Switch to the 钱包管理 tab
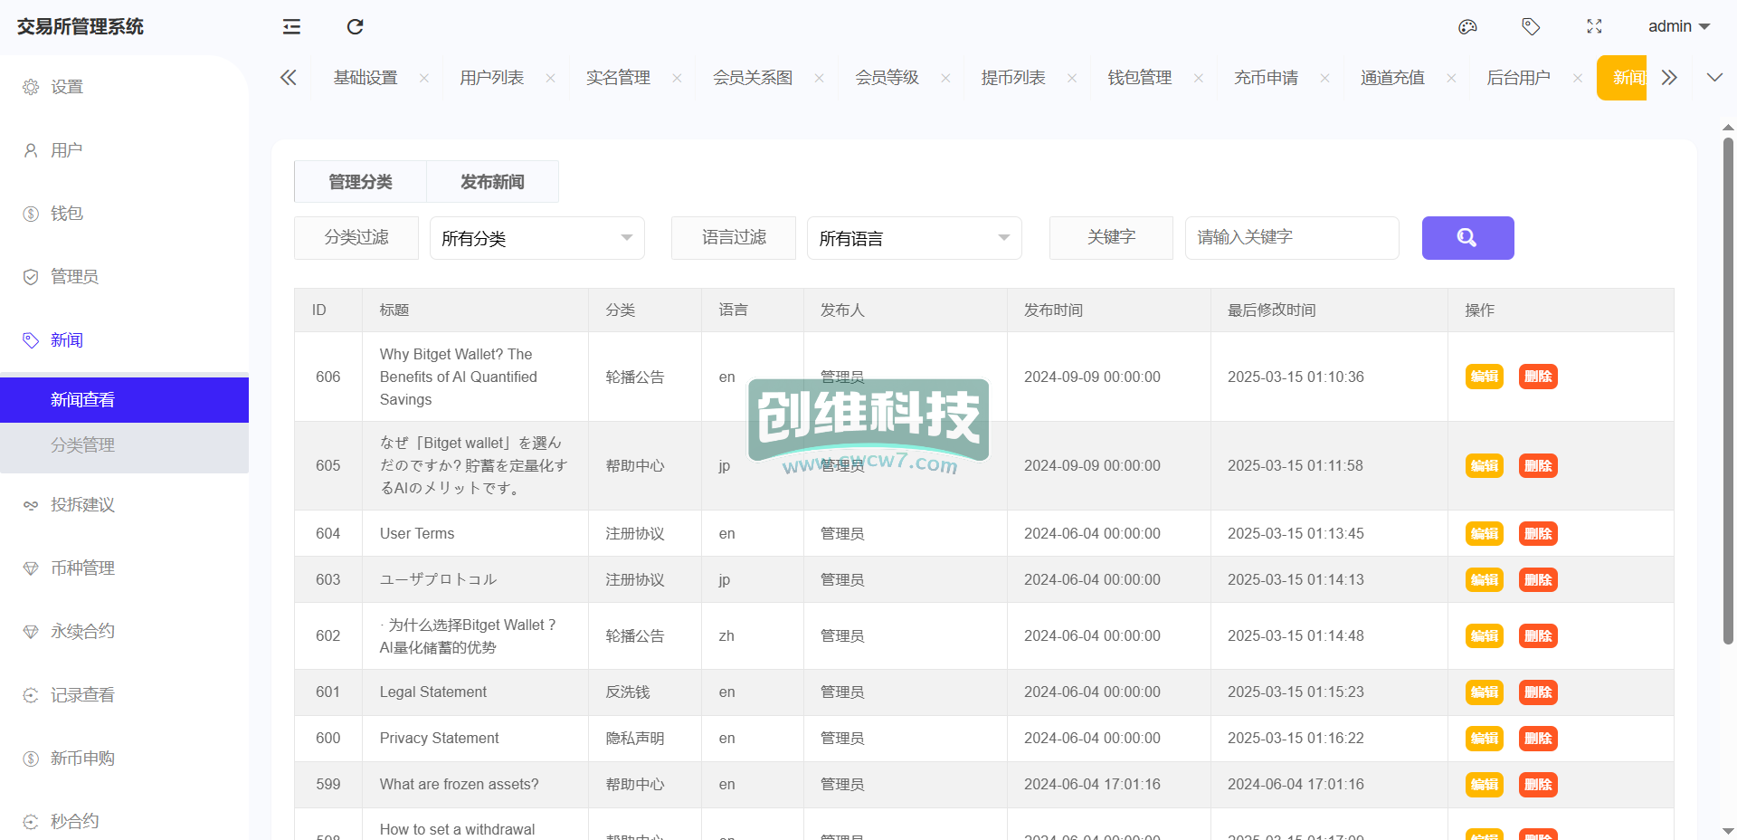 [x=1139, y=78]
